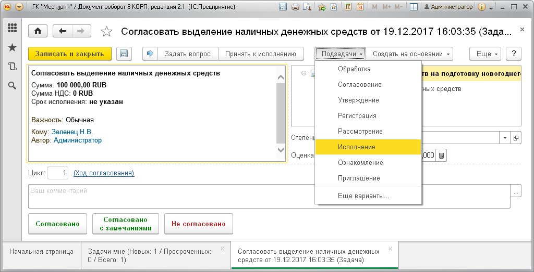Click the Ваш комментарий input field
534x272 pixels.
269,196
